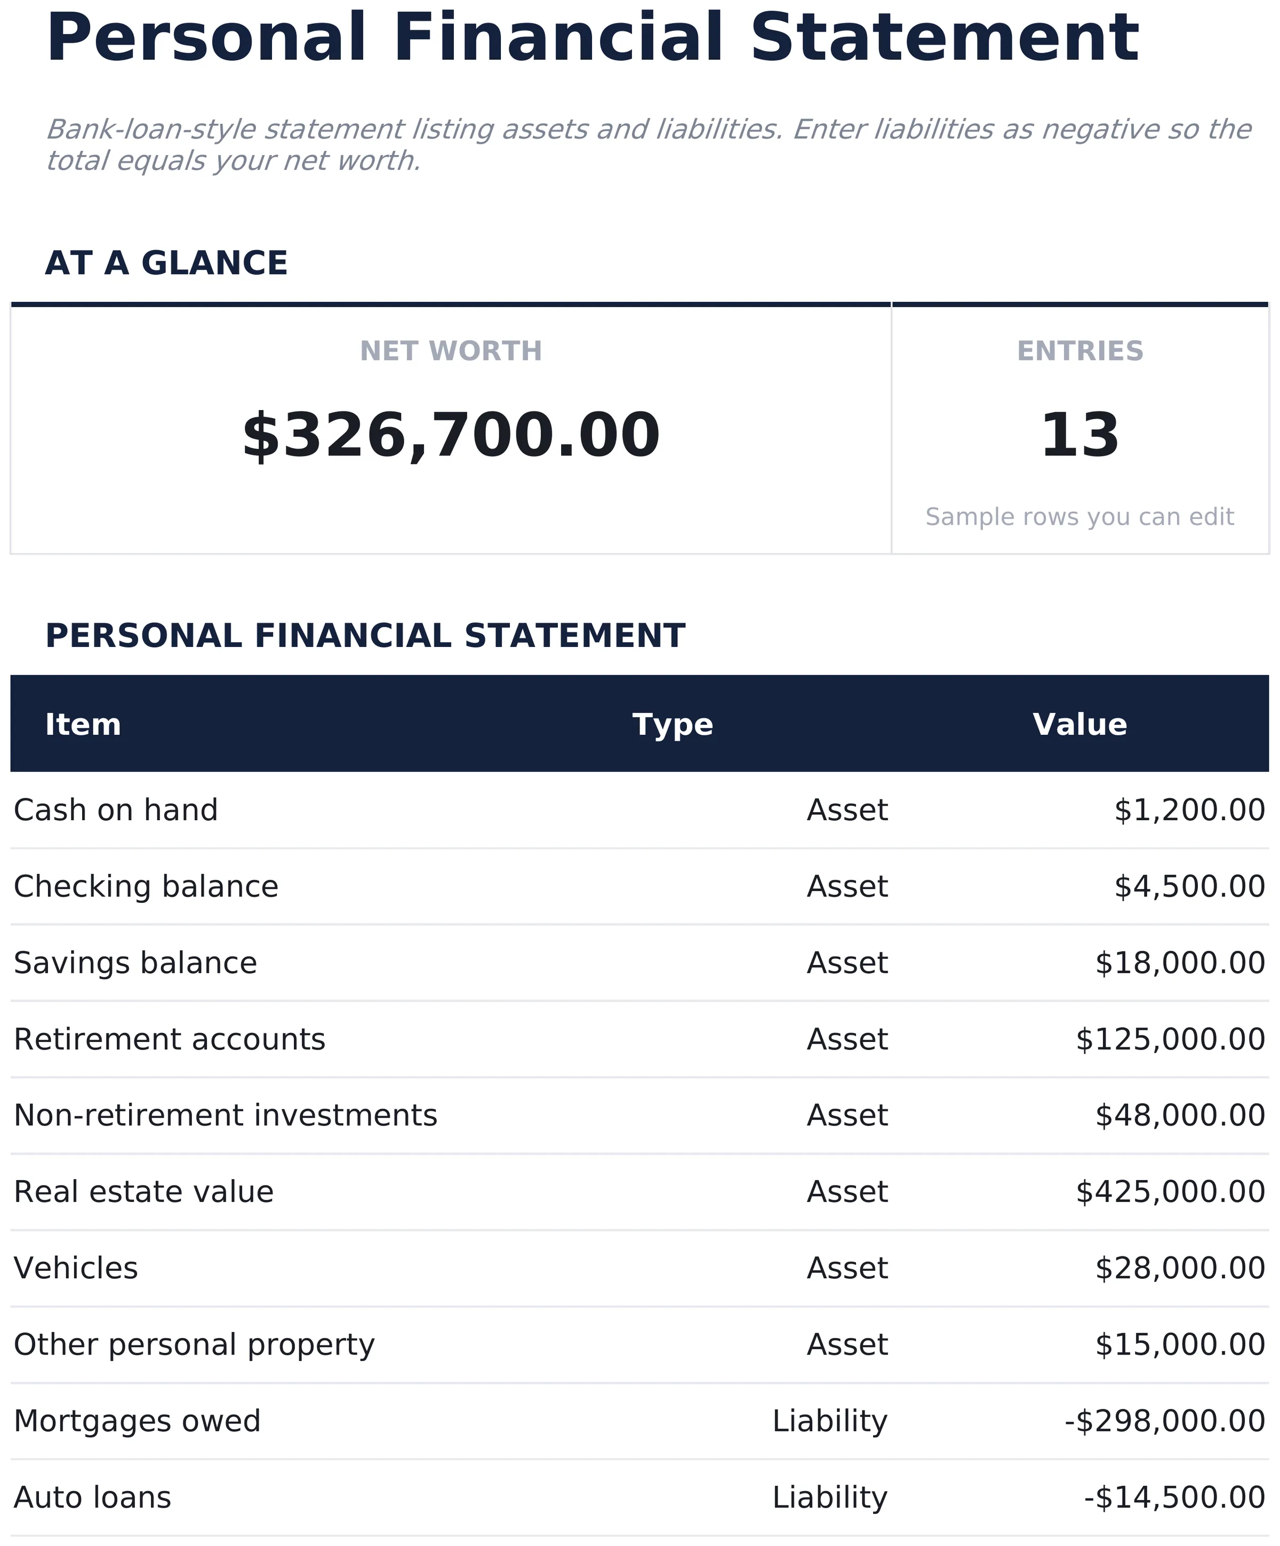This screenshot has width=1280, height=1546.
Task: Click the At A Glance heading
Action: point(166,263)
